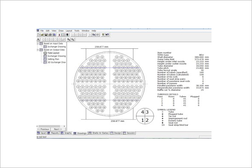Switch to the Shells-in-Series tab
252x168 pixels.
click(99, 133)
